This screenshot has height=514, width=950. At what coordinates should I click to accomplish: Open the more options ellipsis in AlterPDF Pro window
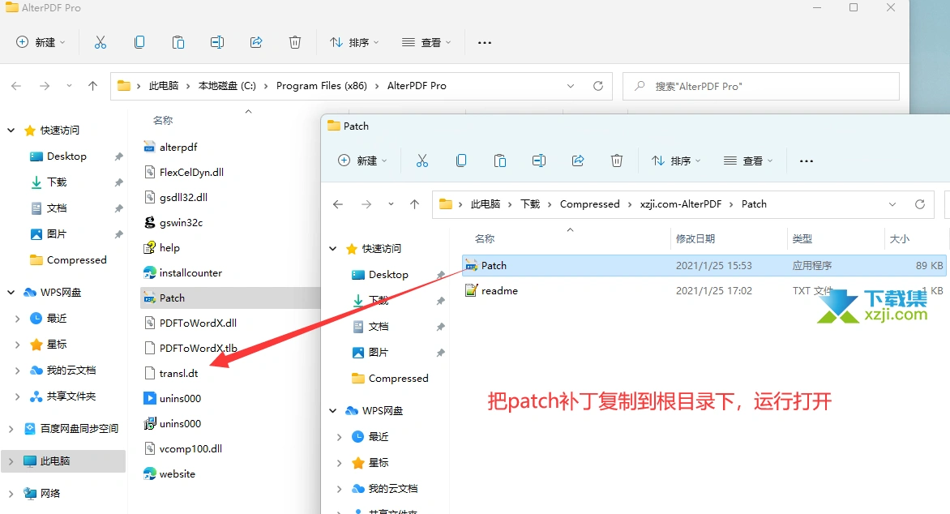click(x=485, y=42)
